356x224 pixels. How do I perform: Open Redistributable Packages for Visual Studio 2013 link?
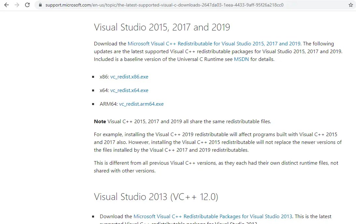213,217
